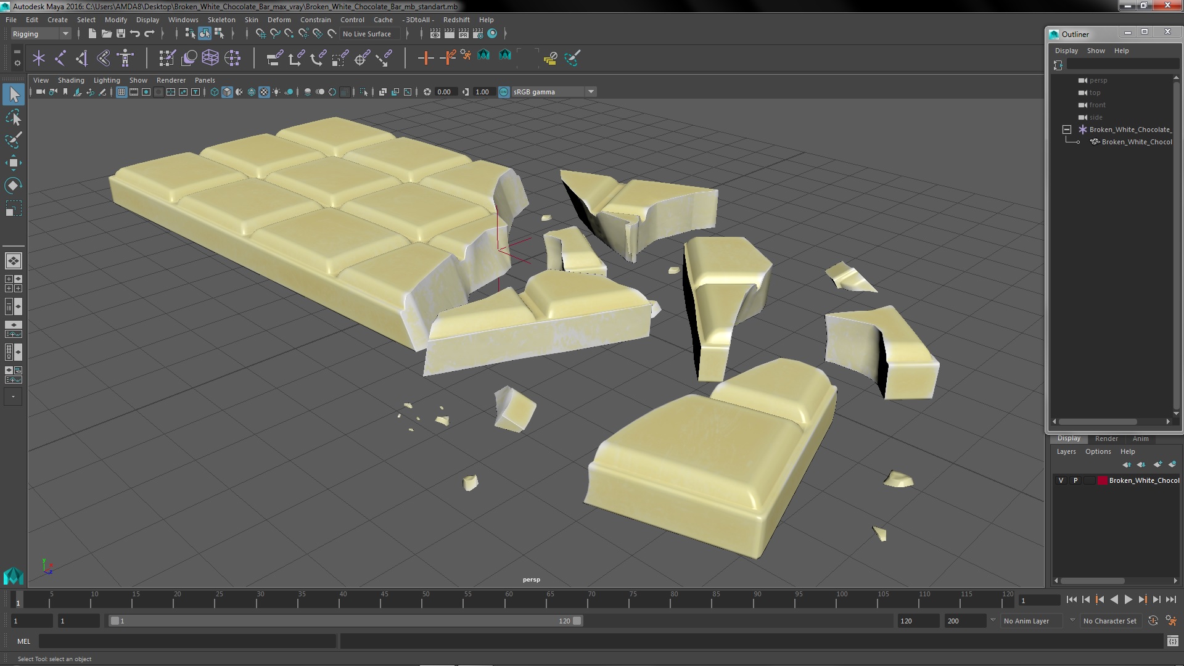
Task: Collapse the Broken_White_Chocolate group in Outliner
Action: (x=1067, y=129)
